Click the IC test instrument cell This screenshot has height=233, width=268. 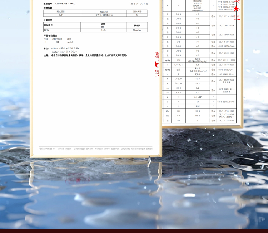[x=137, y=15]
